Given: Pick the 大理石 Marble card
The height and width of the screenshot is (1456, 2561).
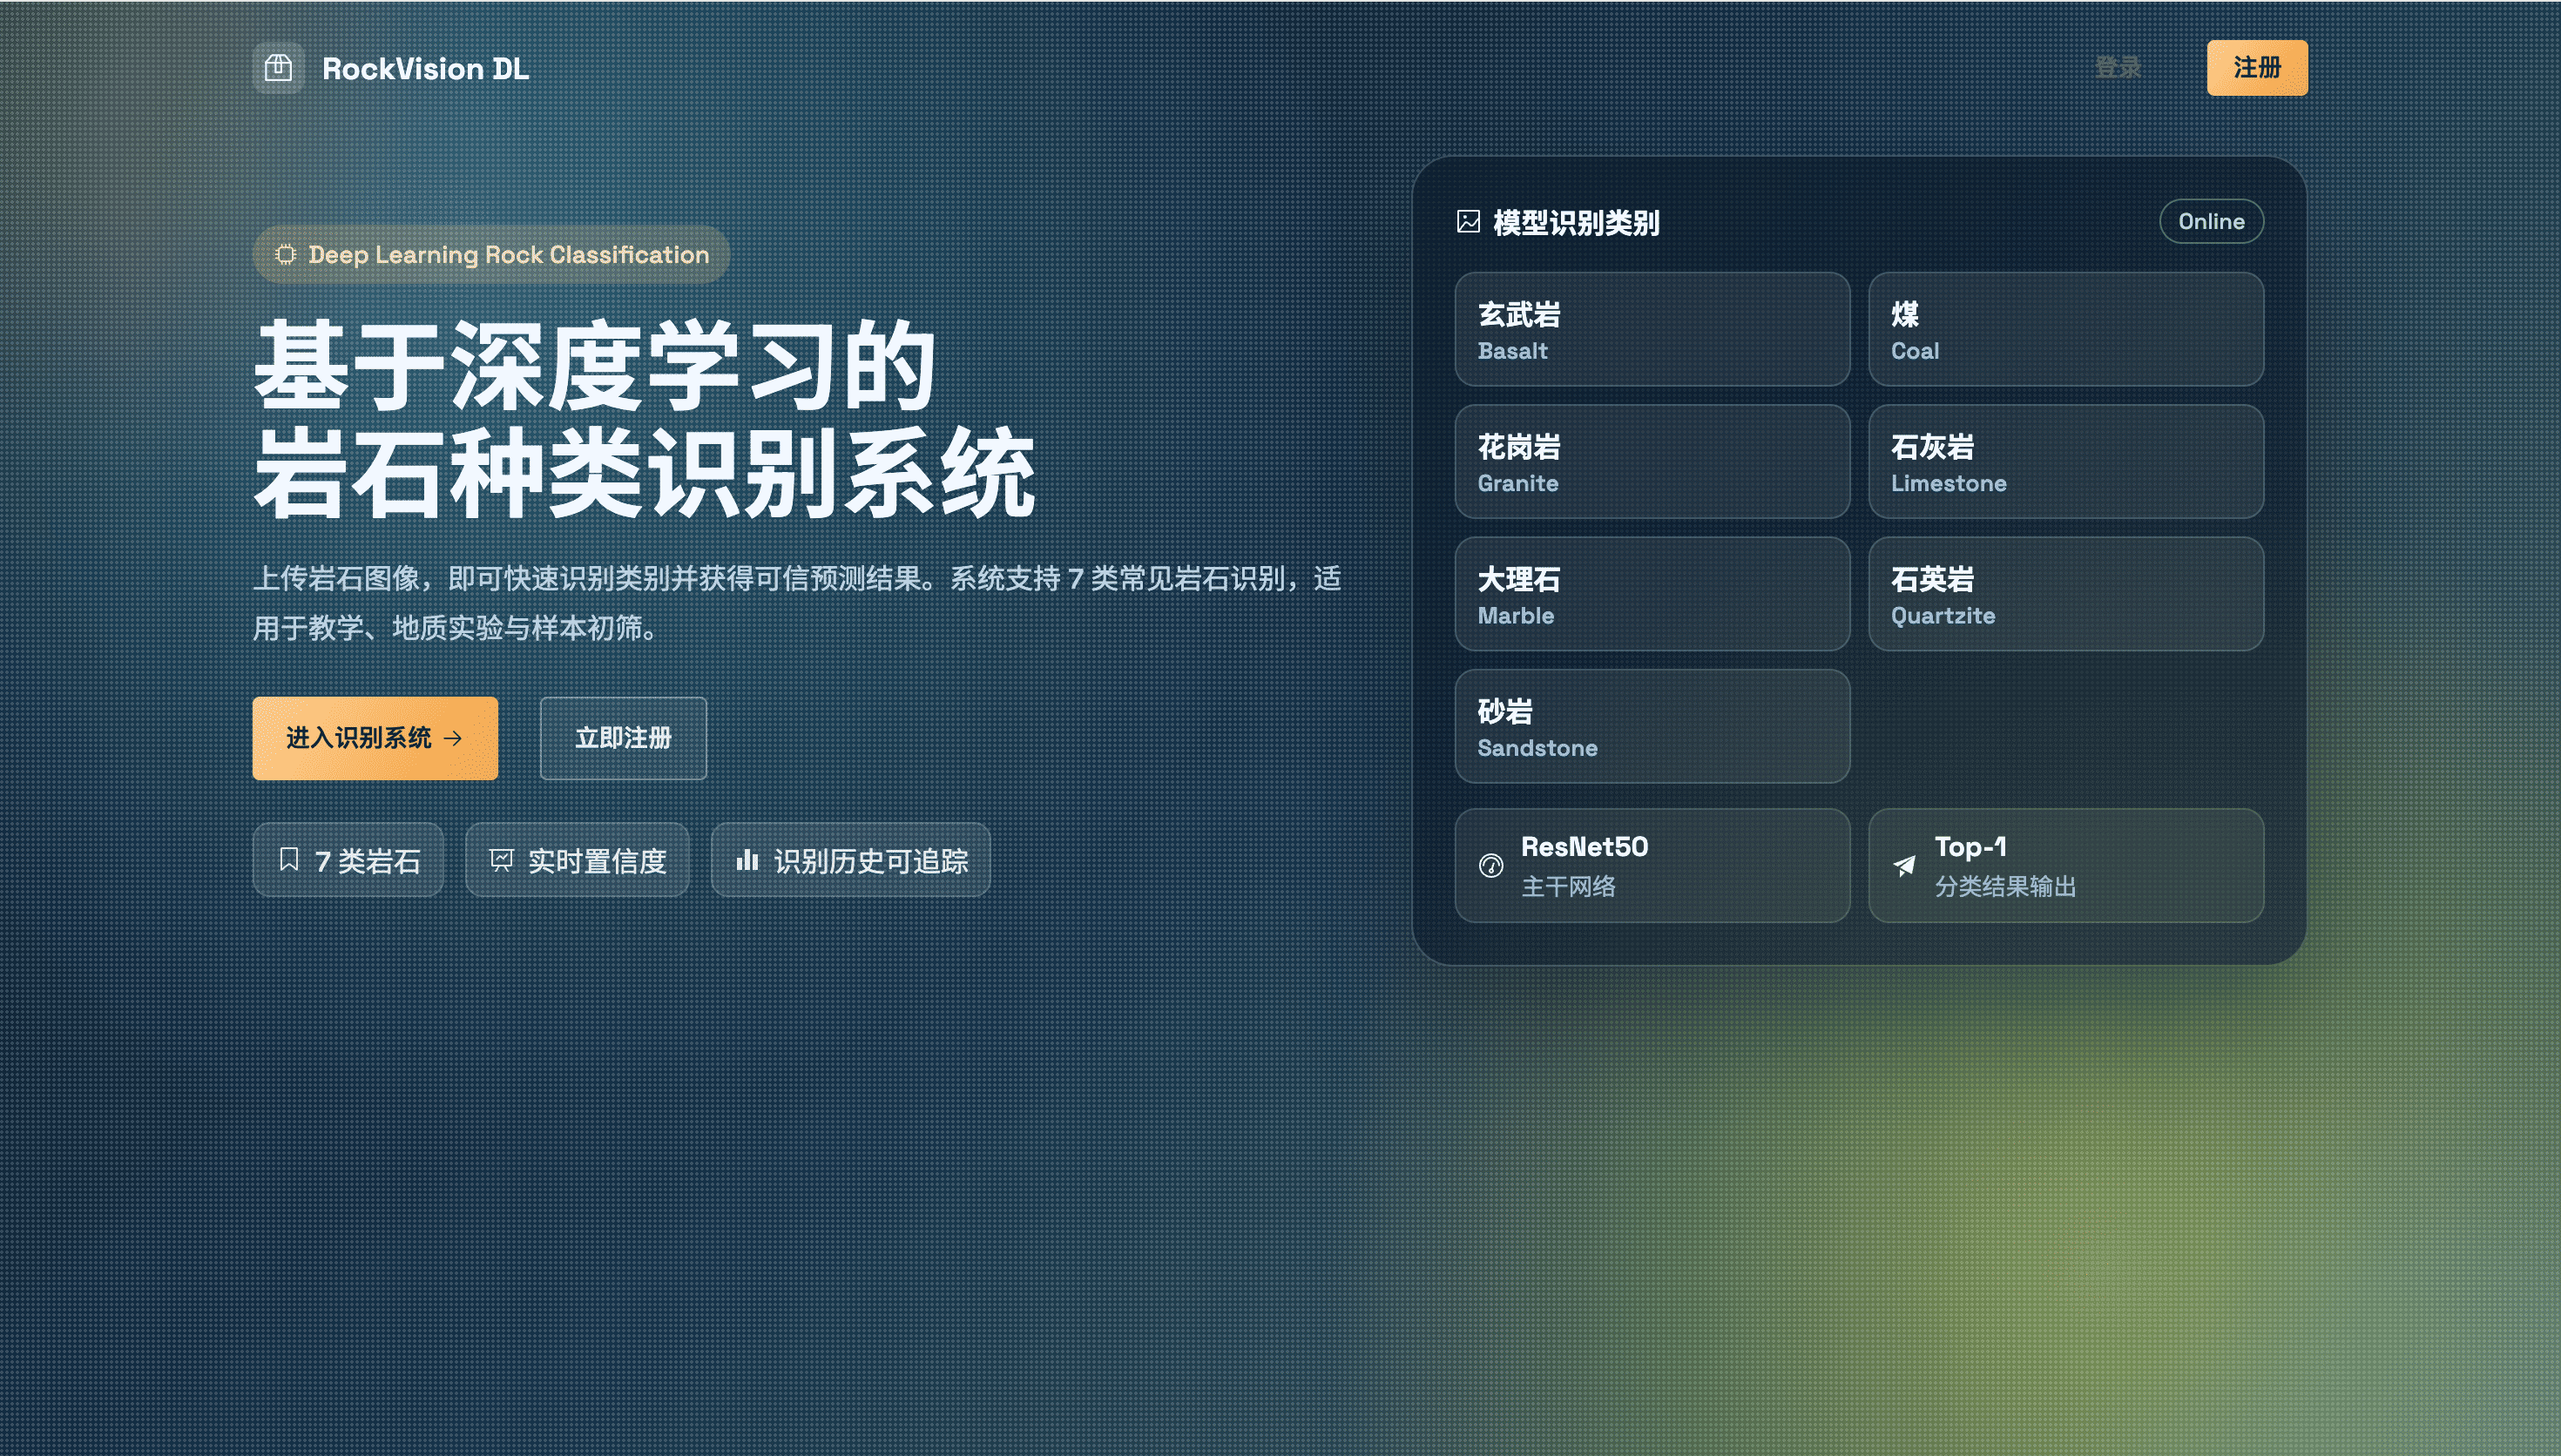Looking at the screenshot, I should 1652,594.
